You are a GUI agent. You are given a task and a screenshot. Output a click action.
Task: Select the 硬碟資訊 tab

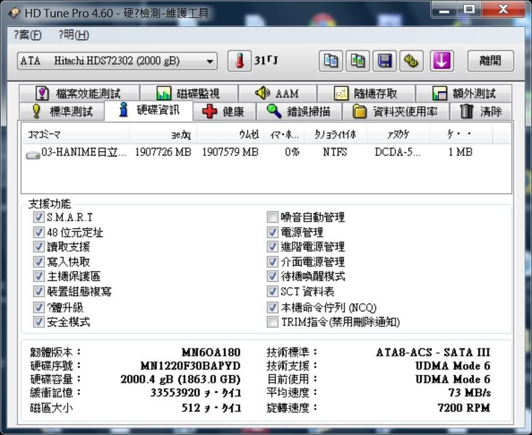[149, 110]
